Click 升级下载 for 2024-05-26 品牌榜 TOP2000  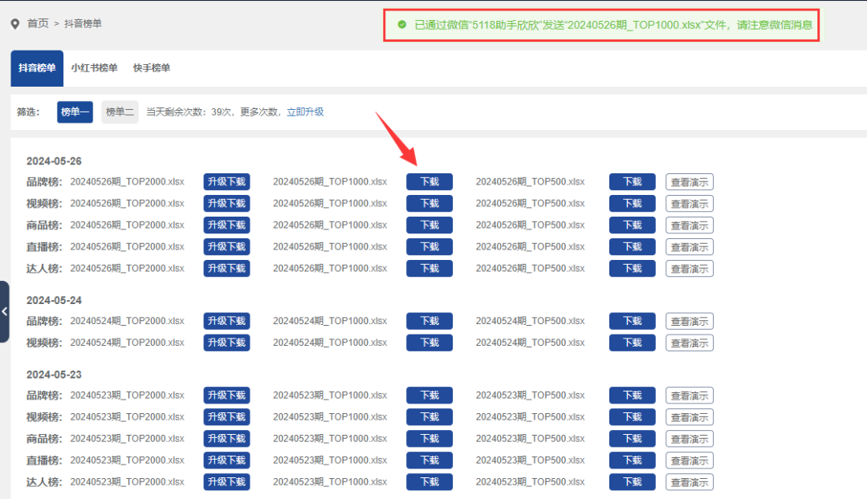coord(226,182)
